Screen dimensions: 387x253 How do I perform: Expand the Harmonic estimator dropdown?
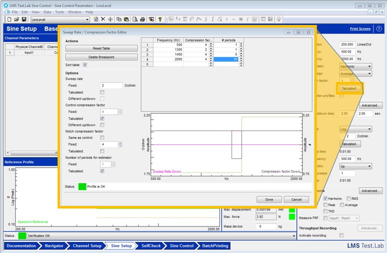[369, 66]
